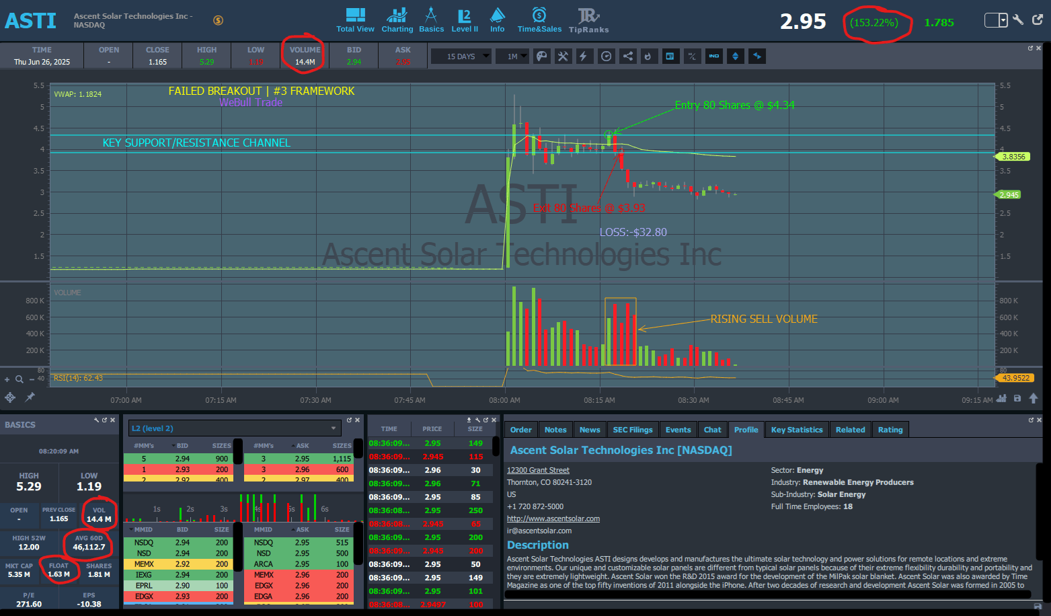Open the Info module
The height and width of the screenshot is (616, 1051).
click(x=498, y=20)
